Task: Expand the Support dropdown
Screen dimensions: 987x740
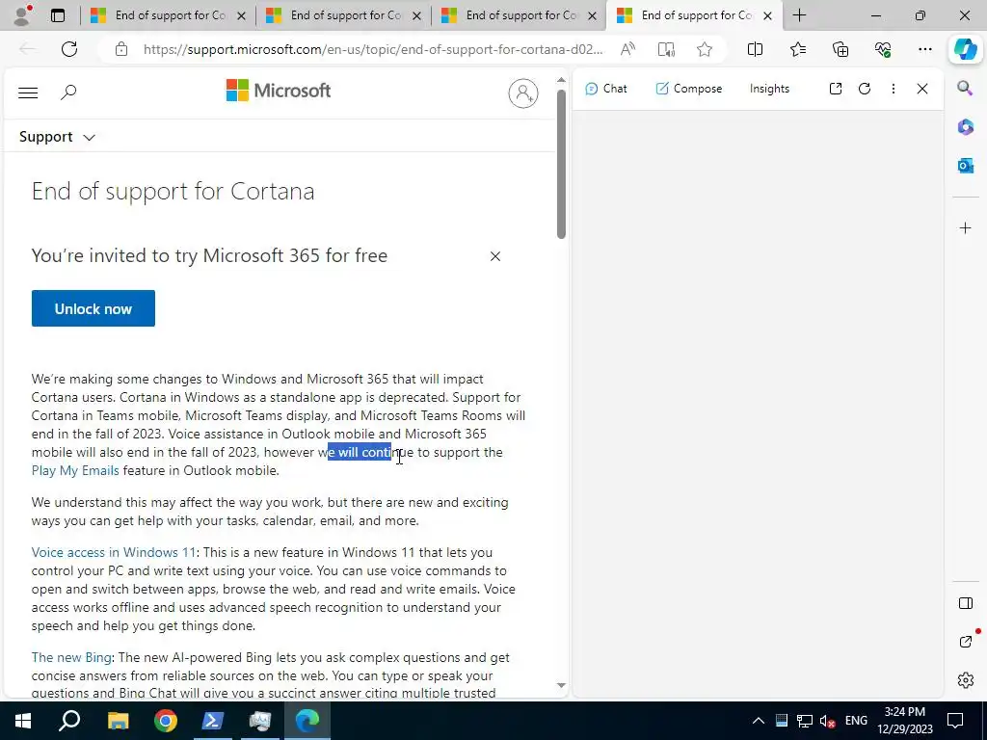Action: tap(57, 137)
